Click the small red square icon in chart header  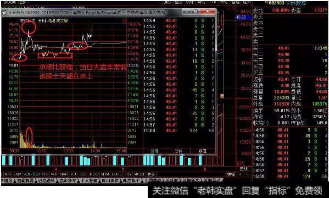point(124,20)
